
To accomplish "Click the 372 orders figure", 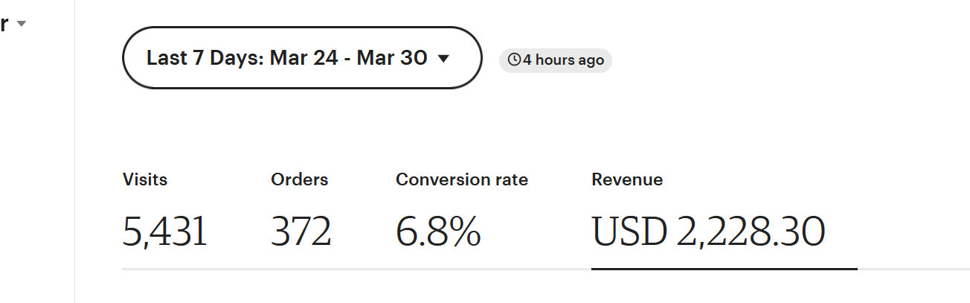I will pyautogui.click(x=301, y=232).
